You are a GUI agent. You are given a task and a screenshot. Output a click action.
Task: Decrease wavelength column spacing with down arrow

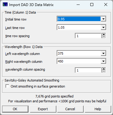point(104,72)
